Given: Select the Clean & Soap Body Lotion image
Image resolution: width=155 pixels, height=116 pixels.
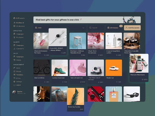Looking at the screenshot, I should 114,41.
